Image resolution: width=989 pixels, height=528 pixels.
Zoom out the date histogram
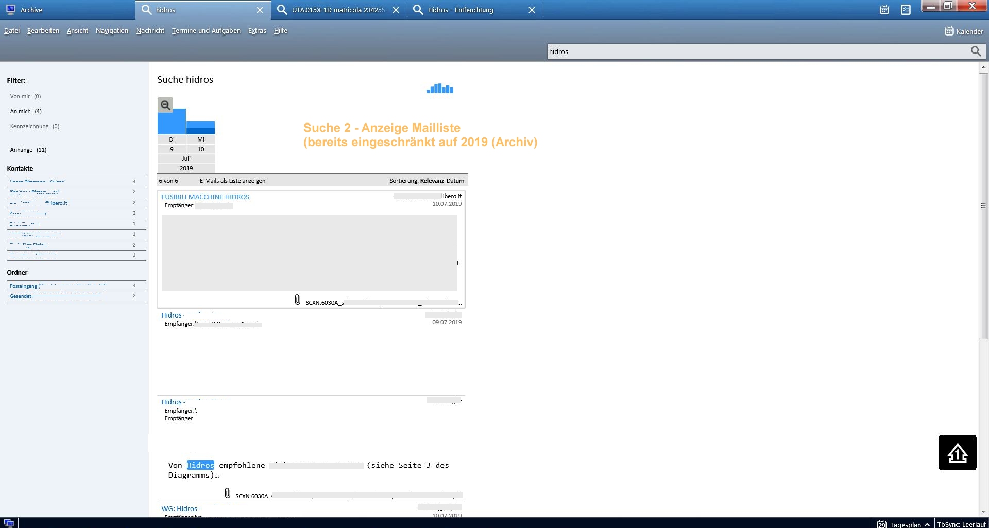click(x=165, y=105)
